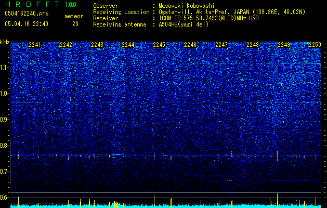Click the meteor echo streak at 2245
This screenshot has width=327, height=208.
pos(154,155)
